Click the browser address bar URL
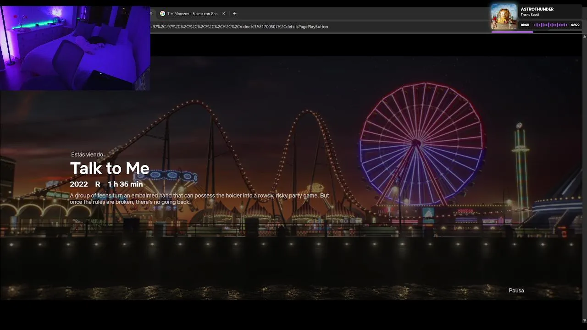 [x=239, y=27]
